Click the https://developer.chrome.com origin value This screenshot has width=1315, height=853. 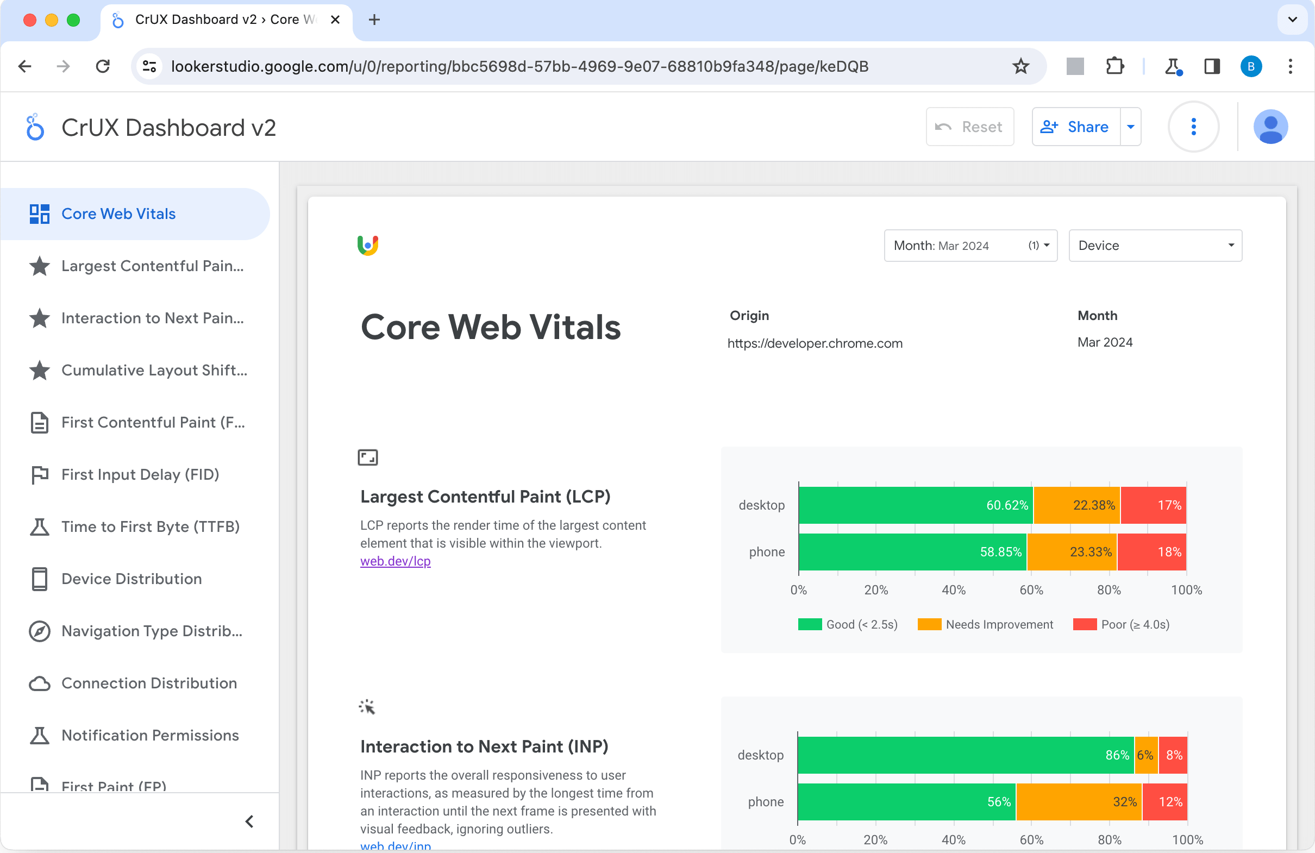[x=815, y=343]
